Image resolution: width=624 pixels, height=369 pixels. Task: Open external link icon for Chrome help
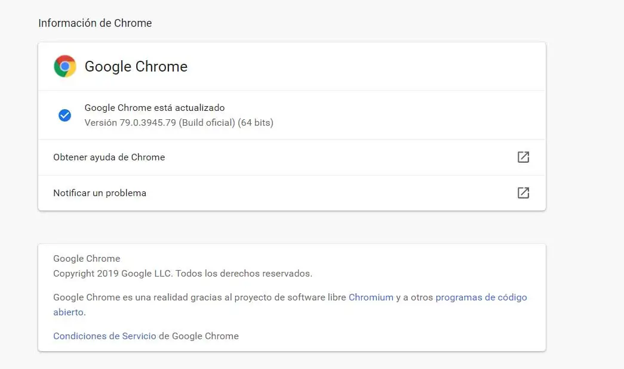coord(523,157)
